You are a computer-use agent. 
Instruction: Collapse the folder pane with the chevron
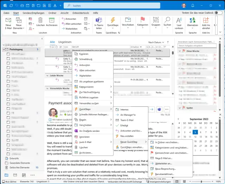[42, 39]
